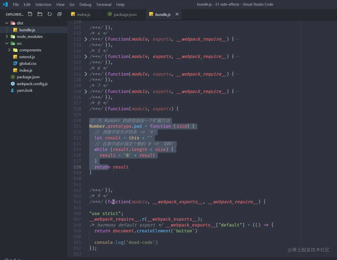Click the components folder icon

(15, 50)
